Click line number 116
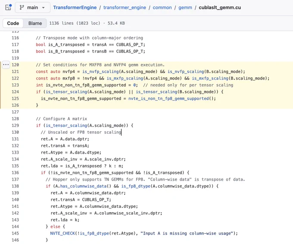 pyautogui.click(x=16, y=38)
